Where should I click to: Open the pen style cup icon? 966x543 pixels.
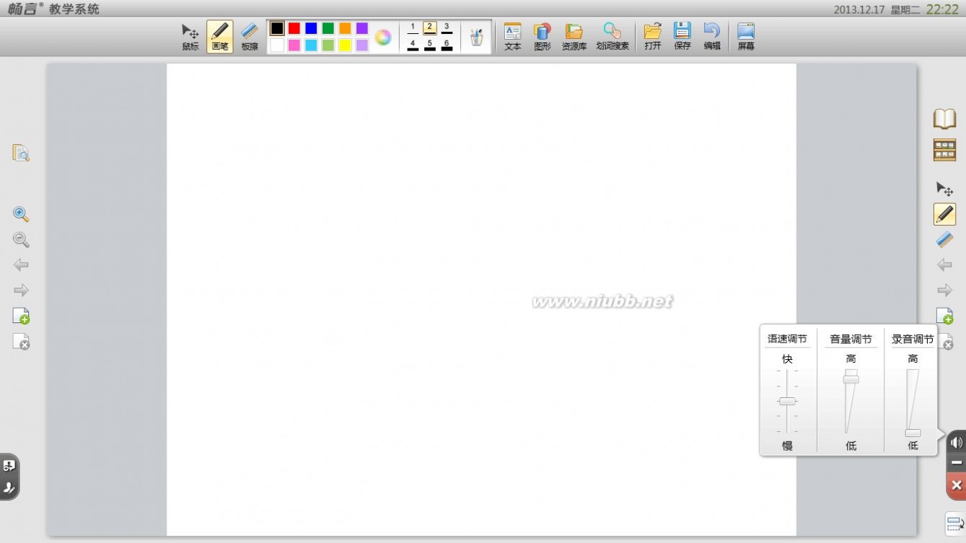477,37
